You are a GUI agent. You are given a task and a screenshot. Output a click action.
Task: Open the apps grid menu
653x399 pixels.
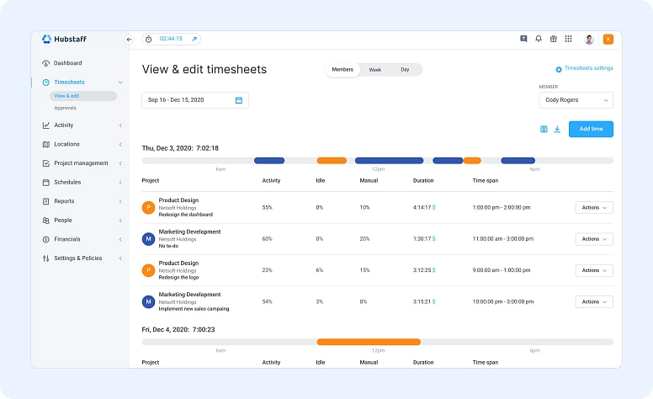pyautogui.click(x=568, y=39)
